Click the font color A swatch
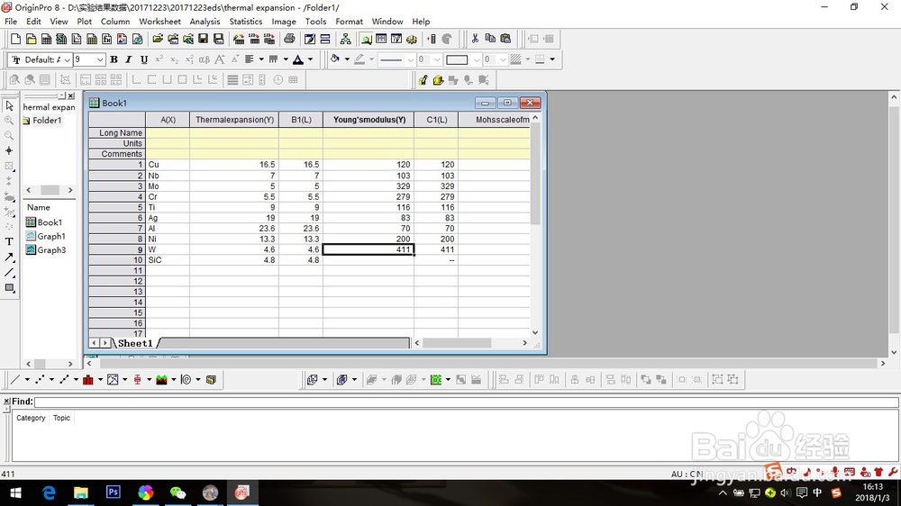The height and width of the screenshot is (506, 901). (x=298, y=59)
